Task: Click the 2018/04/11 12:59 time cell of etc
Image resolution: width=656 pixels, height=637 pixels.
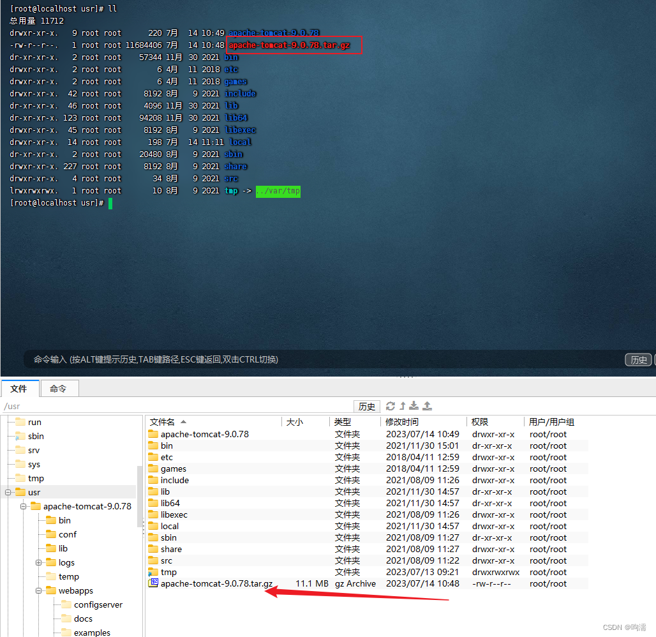Action: pyautogui.click(x=422, y=457)
